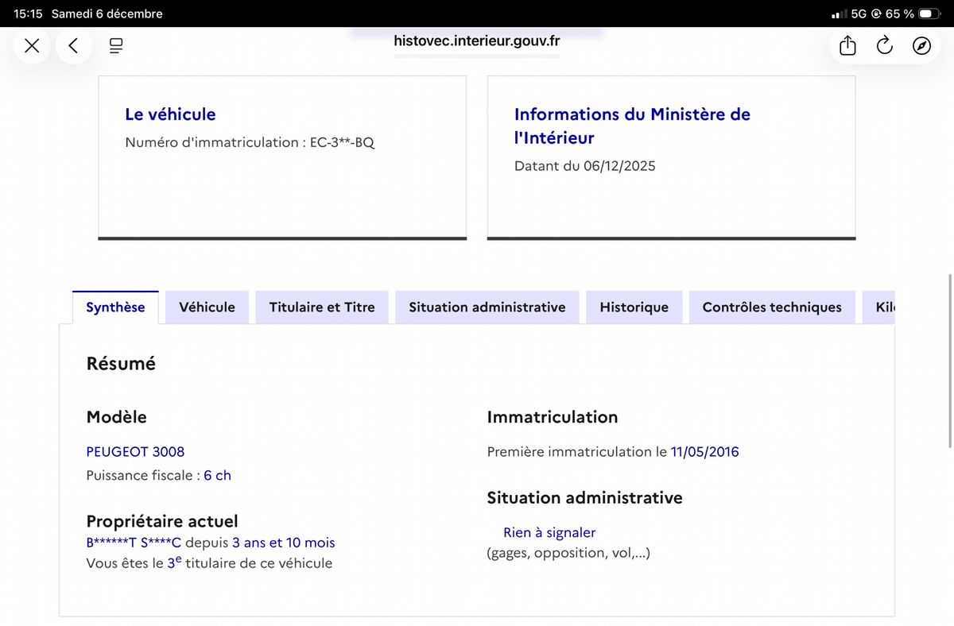This screenshot has height=626, width=954.
Task: Tap the histovec.interieur.gouv.fr address bar
Action: point(477,41)
